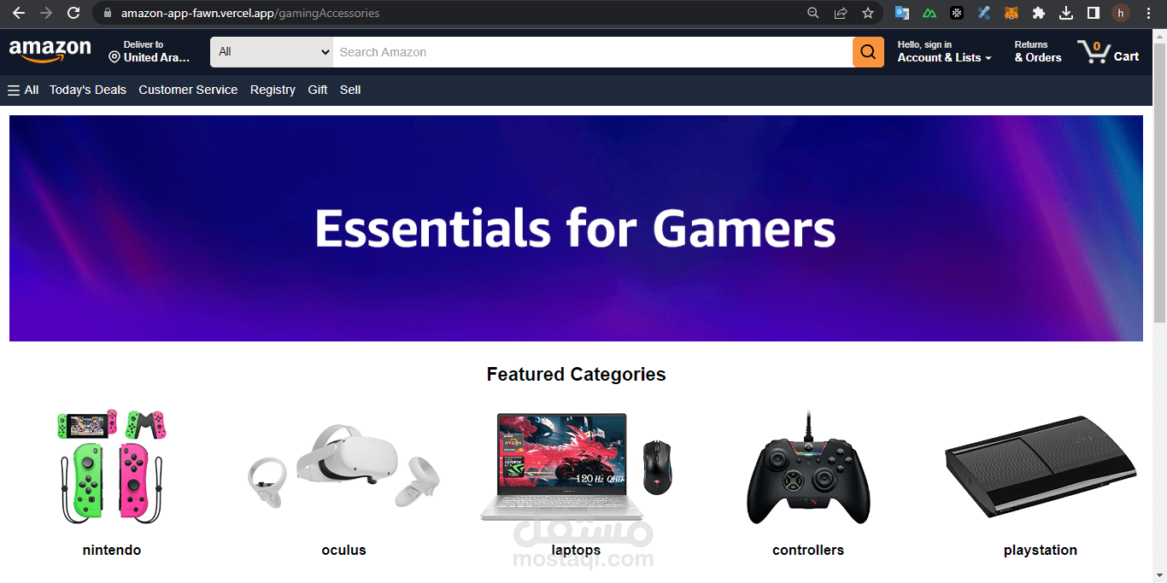Bookmark this page with the star icon

tap(868, 13)
